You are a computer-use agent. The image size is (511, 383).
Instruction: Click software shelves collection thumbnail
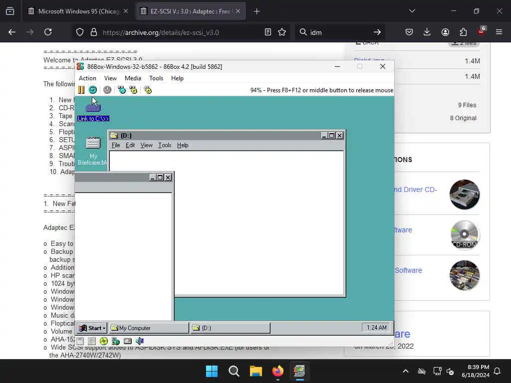(465, 275)
